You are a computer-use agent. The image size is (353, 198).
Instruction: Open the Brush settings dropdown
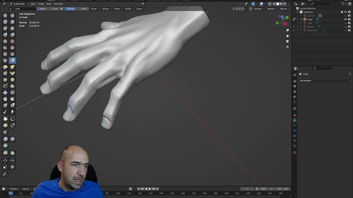click(95, 9)
